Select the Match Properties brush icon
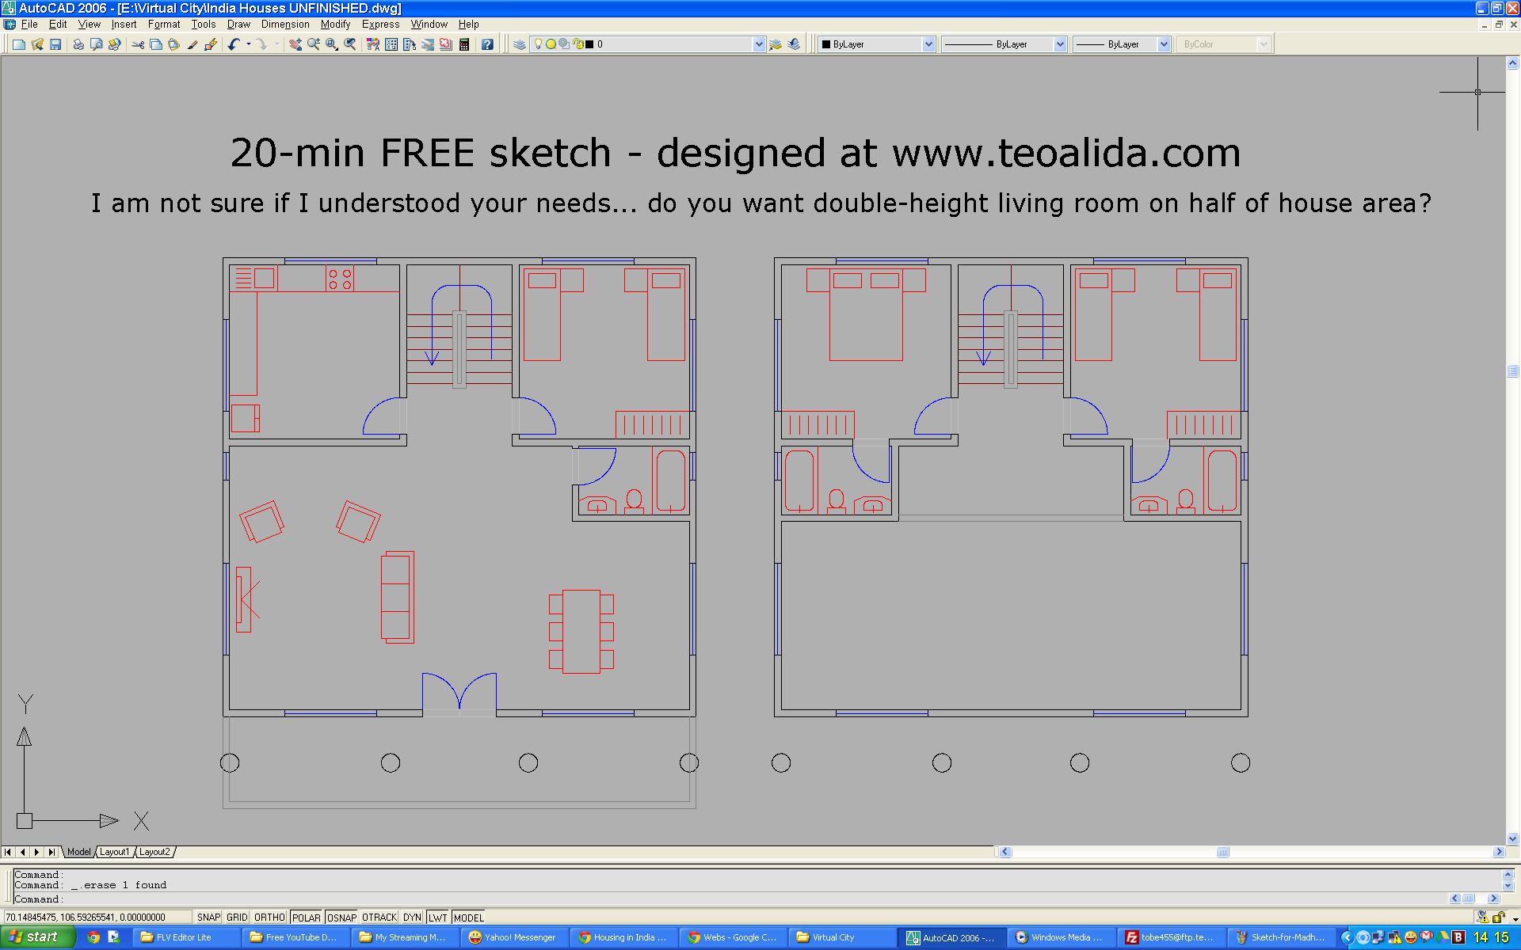 pos(193,44)
